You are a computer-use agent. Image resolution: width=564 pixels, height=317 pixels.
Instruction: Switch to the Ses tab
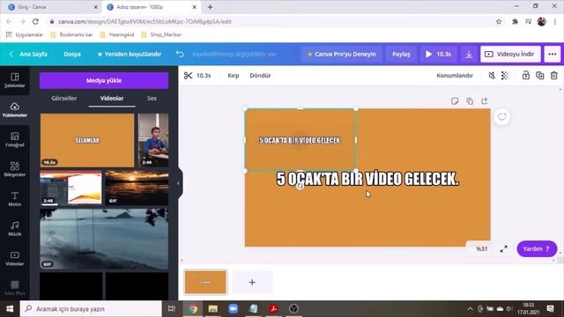coord(152,98)
